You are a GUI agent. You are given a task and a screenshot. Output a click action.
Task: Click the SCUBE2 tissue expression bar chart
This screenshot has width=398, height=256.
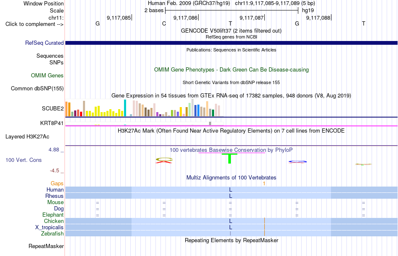click(145, 108)
